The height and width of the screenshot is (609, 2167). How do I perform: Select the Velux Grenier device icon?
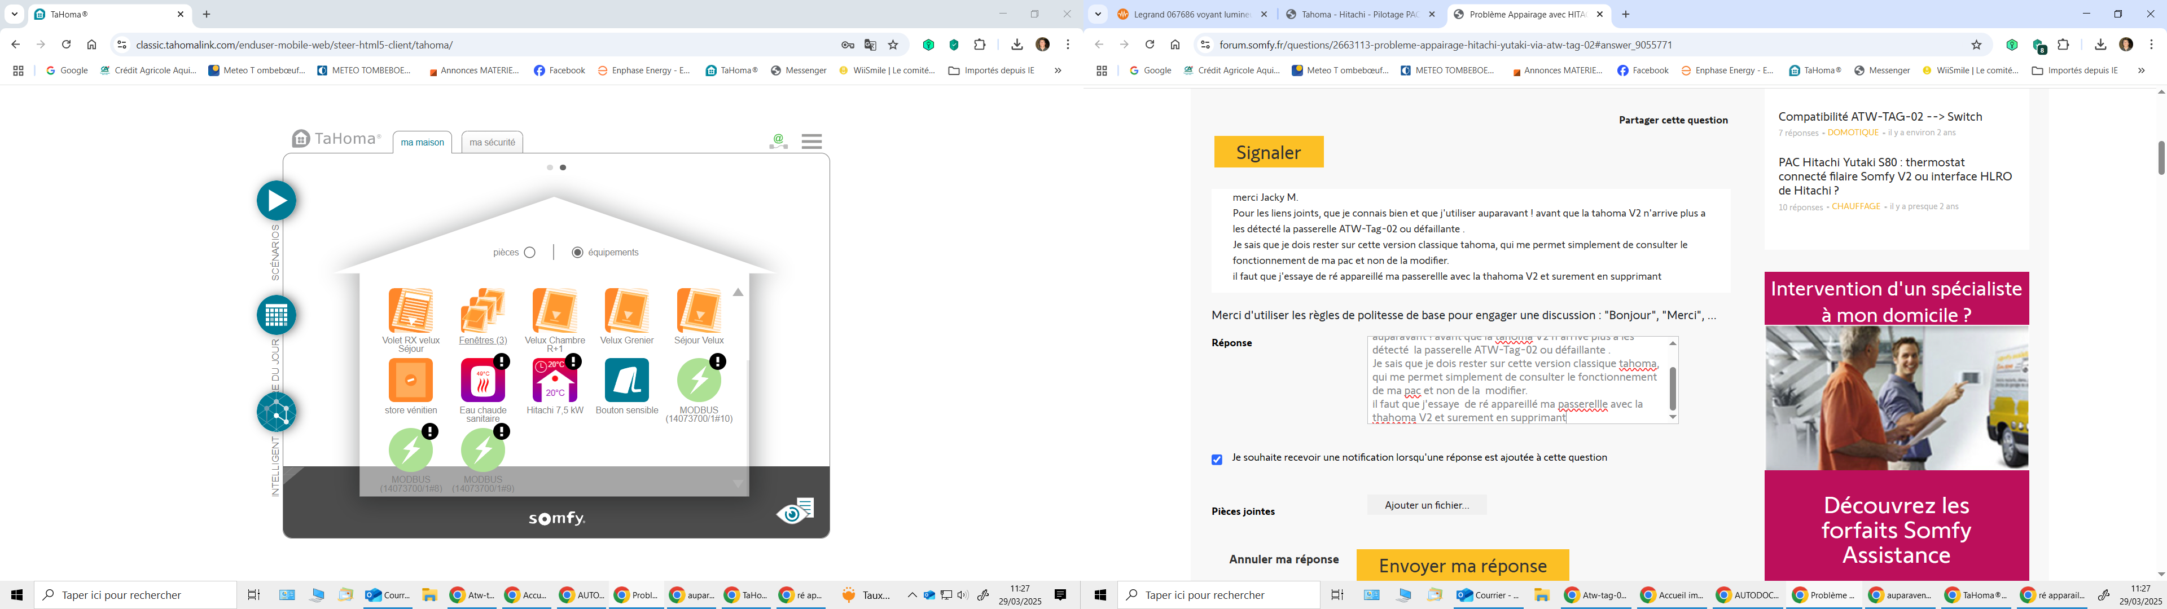[x=627, y=310]
